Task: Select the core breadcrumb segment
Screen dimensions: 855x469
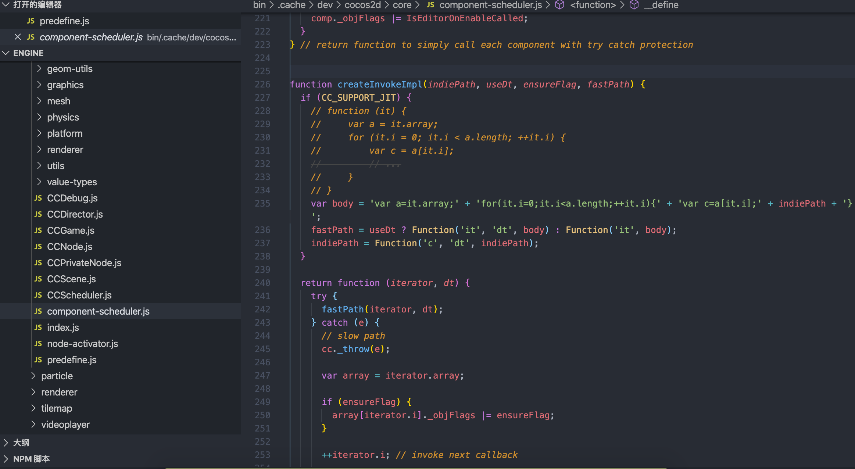Action: (x=402, y=5)
